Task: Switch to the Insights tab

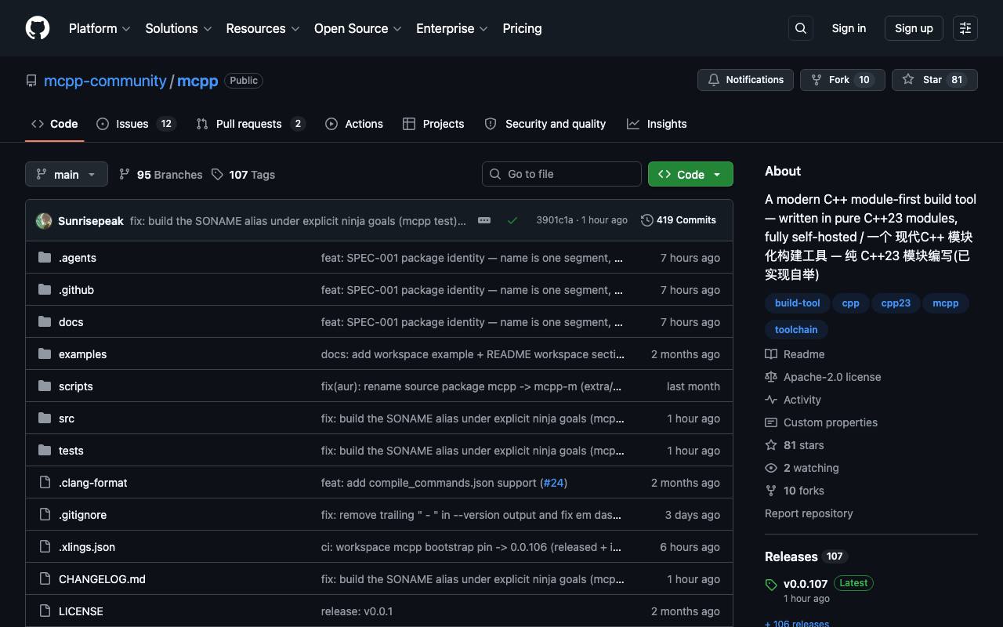Action: pos(657,124)
